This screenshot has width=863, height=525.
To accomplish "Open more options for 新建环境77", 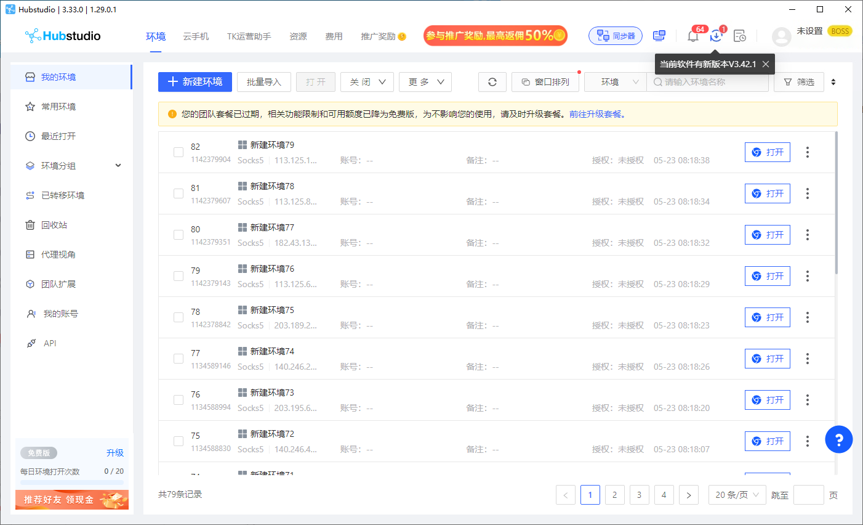I will point(808,235).
